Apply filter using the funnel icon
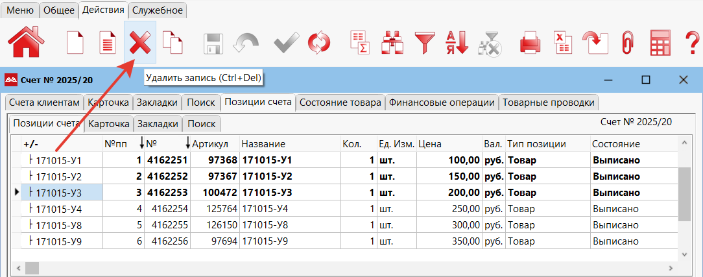Screen dimensions: 703x277 (425, 43)
